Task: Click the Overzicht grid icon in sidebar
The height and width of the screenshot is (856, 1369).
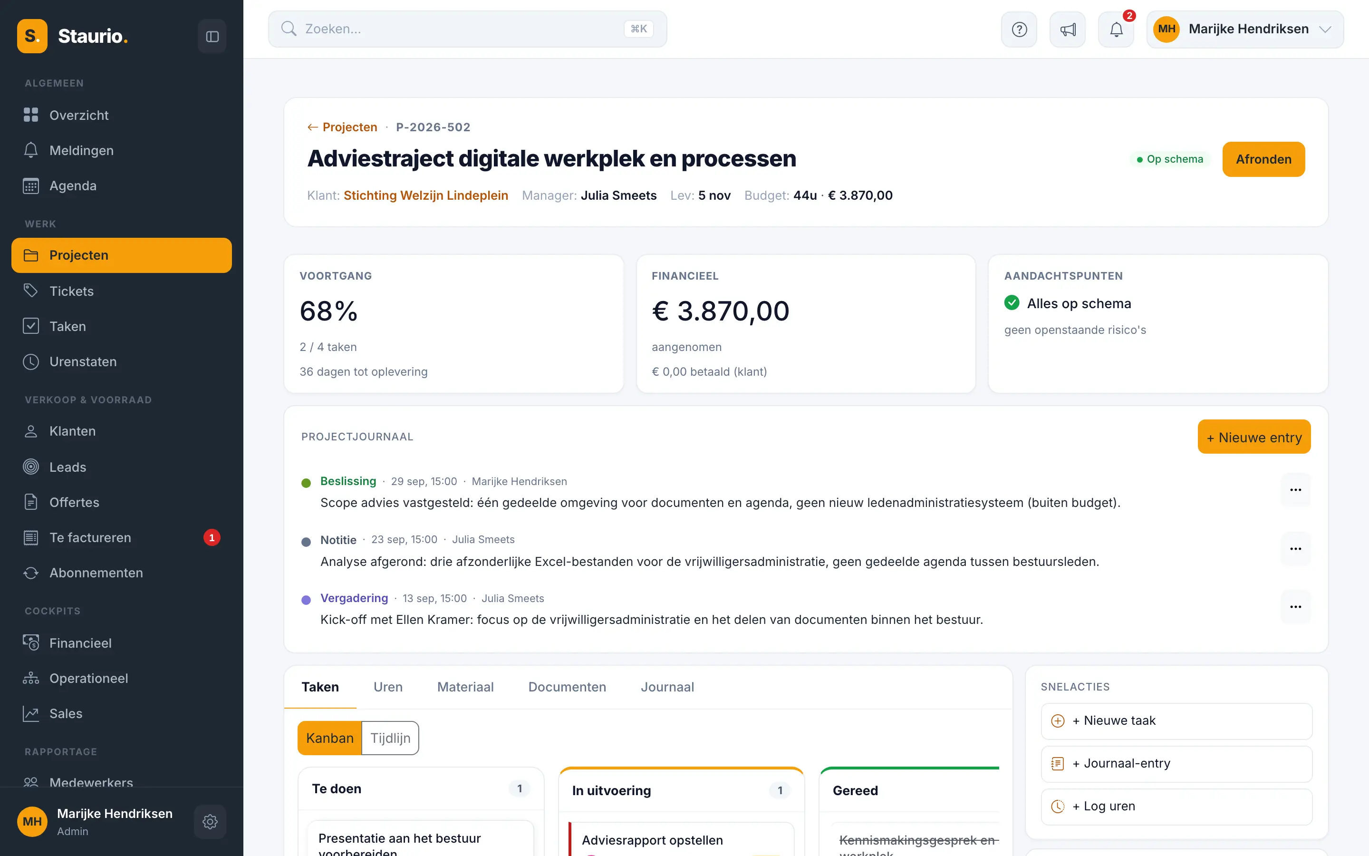Action: pos(31,115)
